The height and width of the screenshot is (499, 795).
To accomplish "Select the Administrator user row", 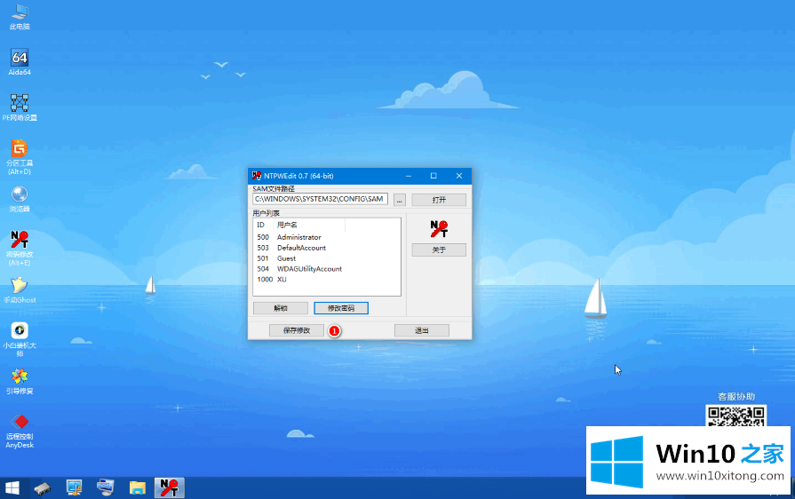I will (327, 237).
